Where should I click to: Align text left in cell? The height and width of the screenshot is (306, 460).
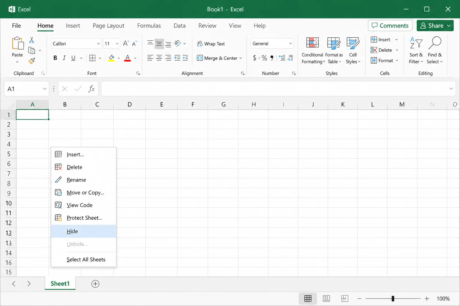click(150, 58)
